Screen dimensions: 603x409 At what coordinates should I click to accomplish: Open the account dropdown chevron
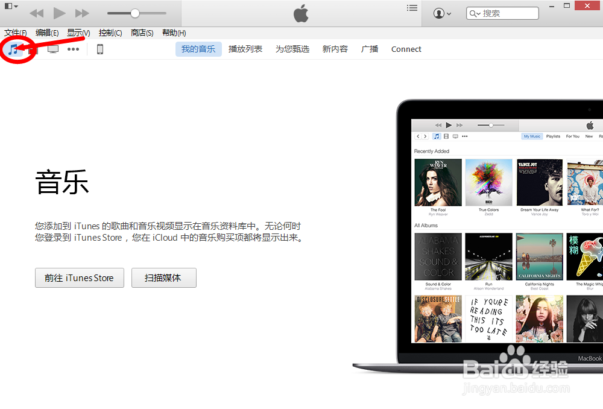448,13
